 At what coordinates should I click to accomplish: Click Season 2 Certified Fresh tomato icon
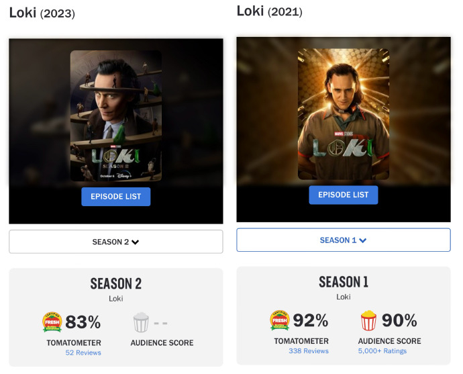52,323
